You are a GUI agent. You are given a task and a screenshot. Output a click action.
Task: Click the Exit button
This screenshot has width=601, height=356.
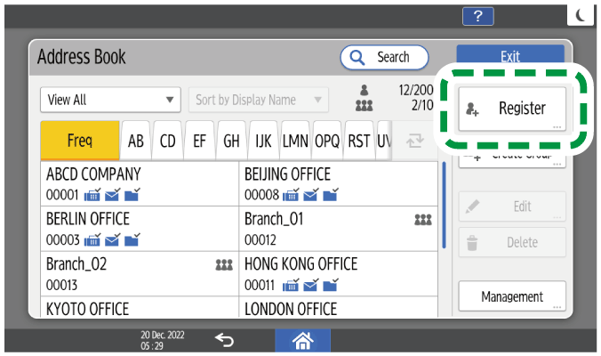[510, 56]
